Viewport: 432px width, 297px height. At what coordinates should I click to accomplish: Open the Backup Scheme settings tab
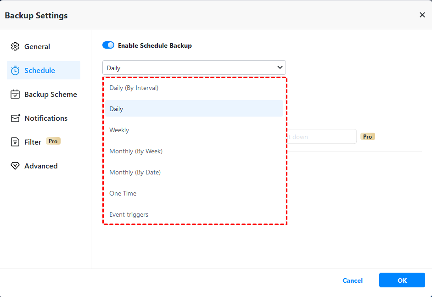point(50,94)
